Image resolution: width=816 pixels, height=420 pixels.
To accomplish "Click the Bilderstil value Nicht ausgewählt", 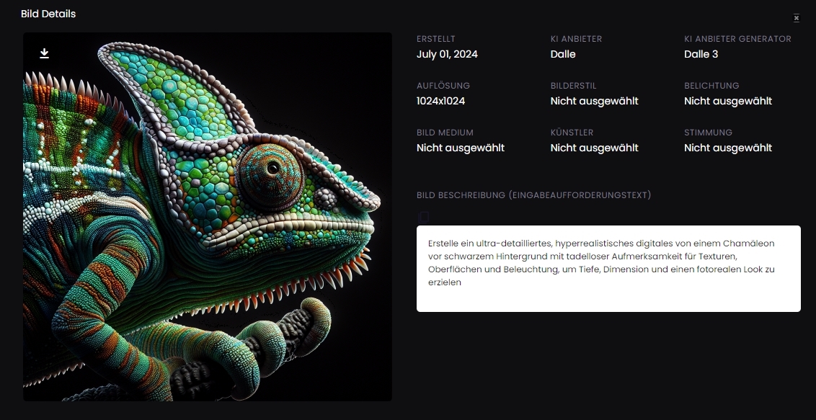I will tap(594, 101).
